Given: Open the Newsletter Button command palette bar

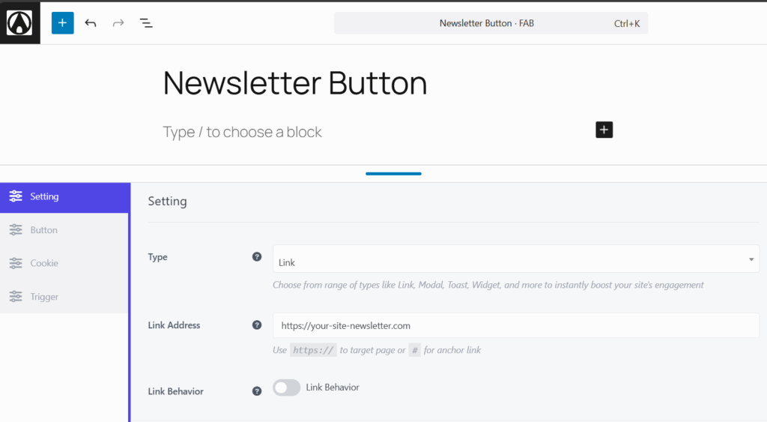Looking at the screenshot, I should click(491, 23).
